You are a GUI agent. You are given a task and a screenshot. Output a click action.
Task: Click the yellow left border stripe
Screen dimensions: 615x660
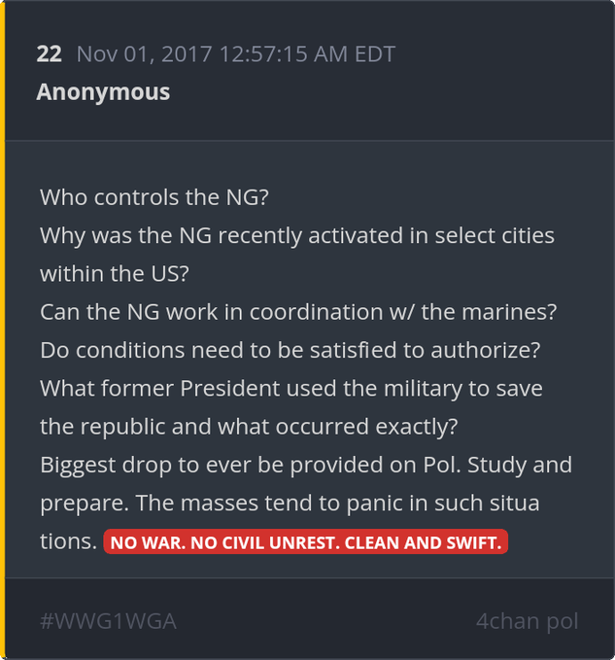pyautogui.click(x=3, y=330)
